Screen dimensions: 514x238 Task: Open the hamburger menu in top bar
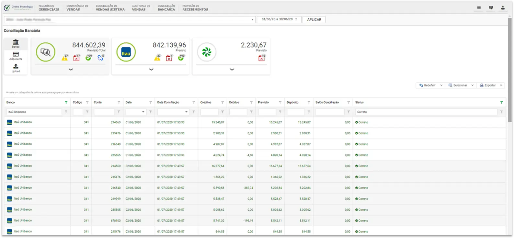[x=479, y=8]
